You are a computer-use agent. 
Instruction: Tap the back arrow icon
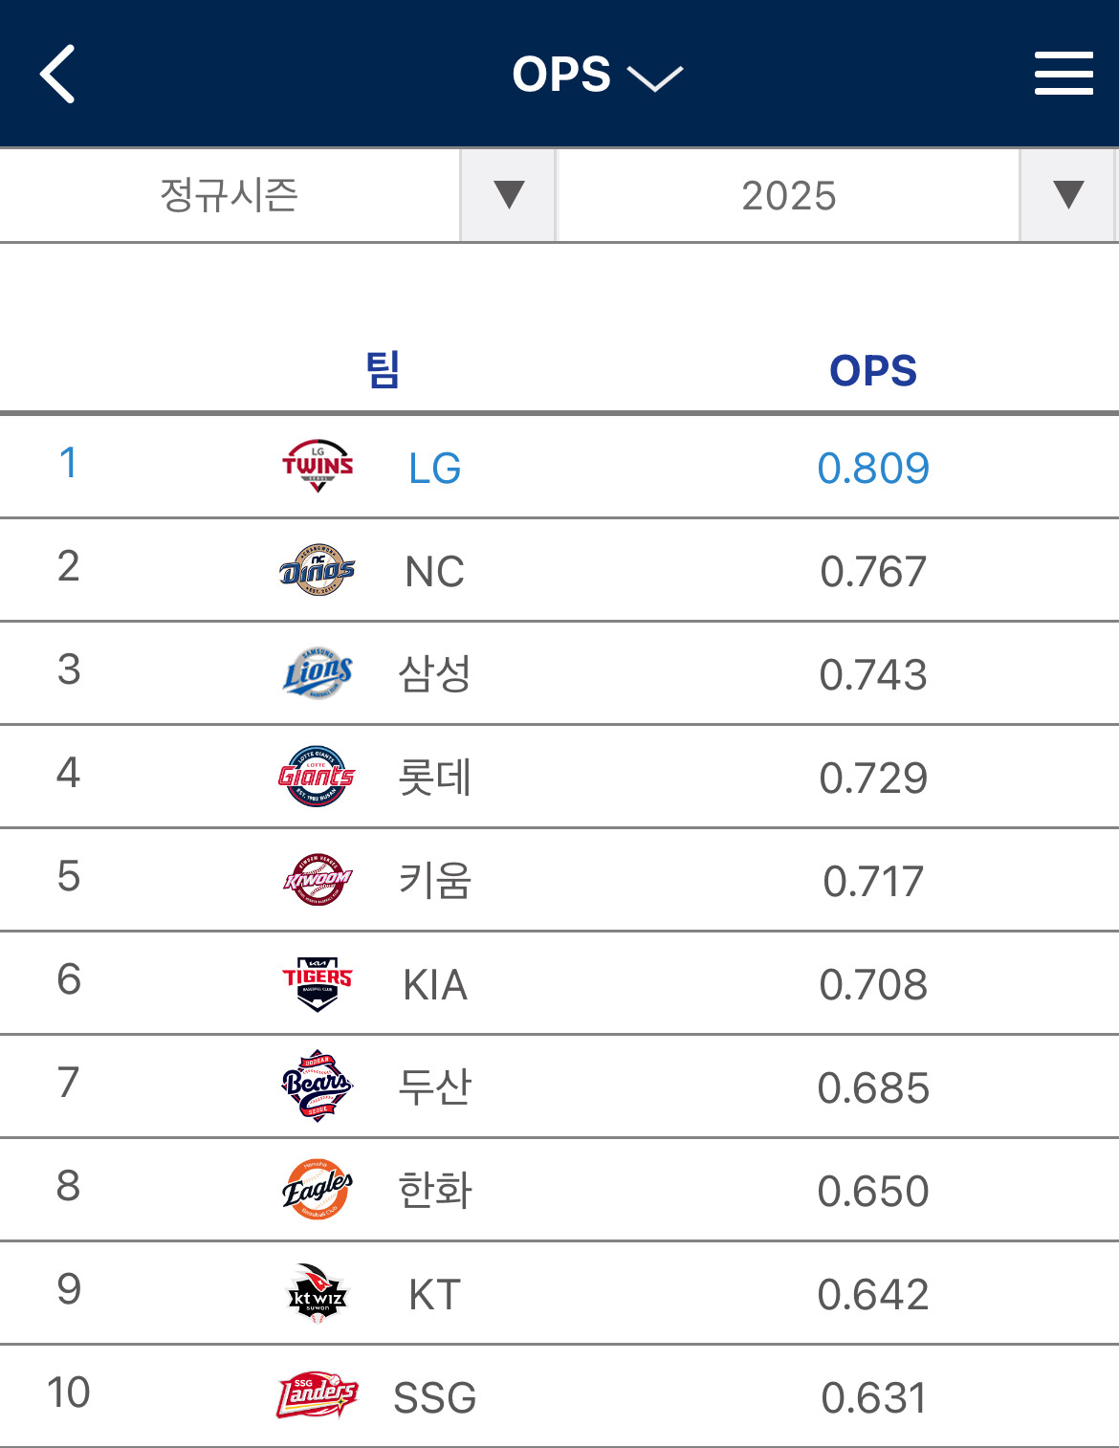click(x=57, y=74)
